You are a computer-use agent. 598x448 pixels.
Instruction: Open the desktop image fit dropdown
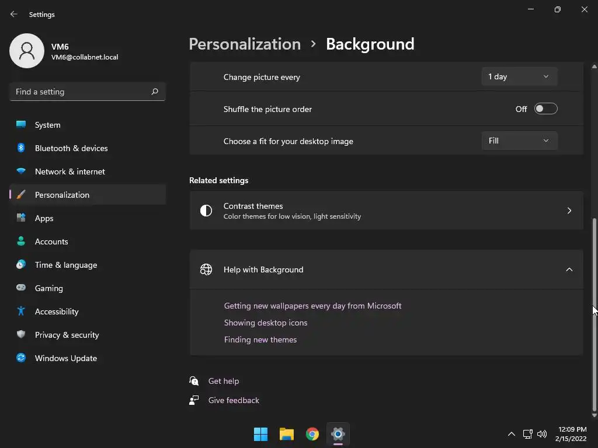click(519, 141)
